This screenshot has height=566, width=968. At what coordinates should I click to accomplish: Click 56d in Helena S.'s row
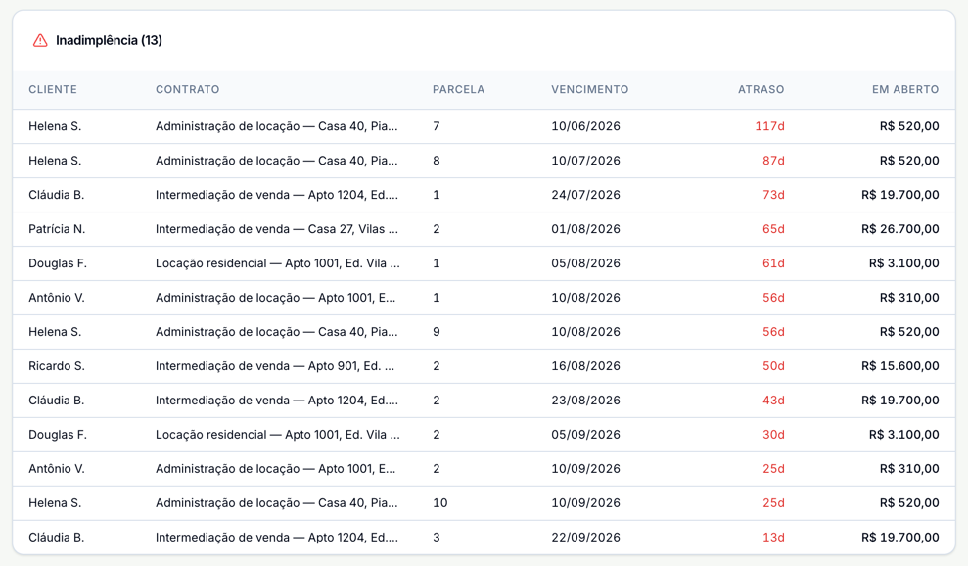pyautogui.click(x=773, y=332)
